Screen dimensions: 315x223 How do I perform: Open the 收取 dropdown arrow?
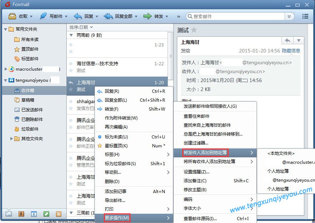(x=31, y=16)
